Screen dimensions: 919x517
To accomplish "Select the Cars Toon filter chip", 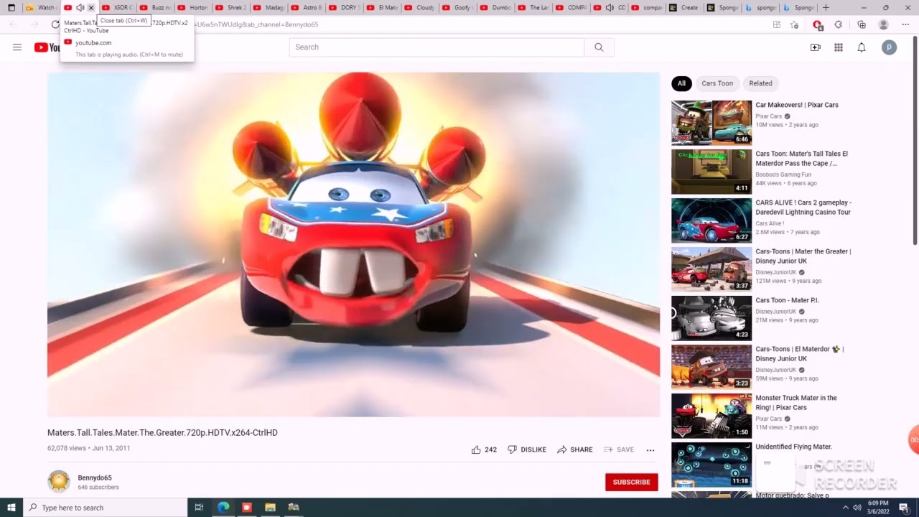I will click(717, 83).
